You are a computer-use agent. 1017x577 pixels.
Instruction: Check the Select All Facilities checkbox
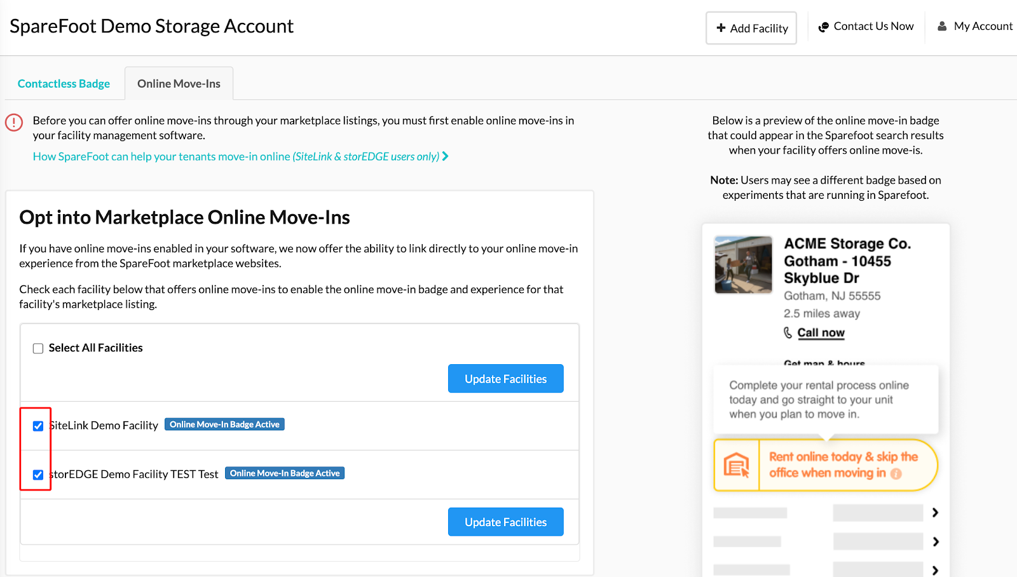click(38, 348)
